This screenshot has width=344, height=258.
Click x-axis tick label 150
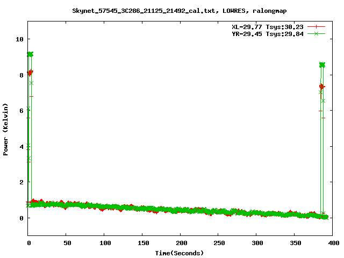144,243
